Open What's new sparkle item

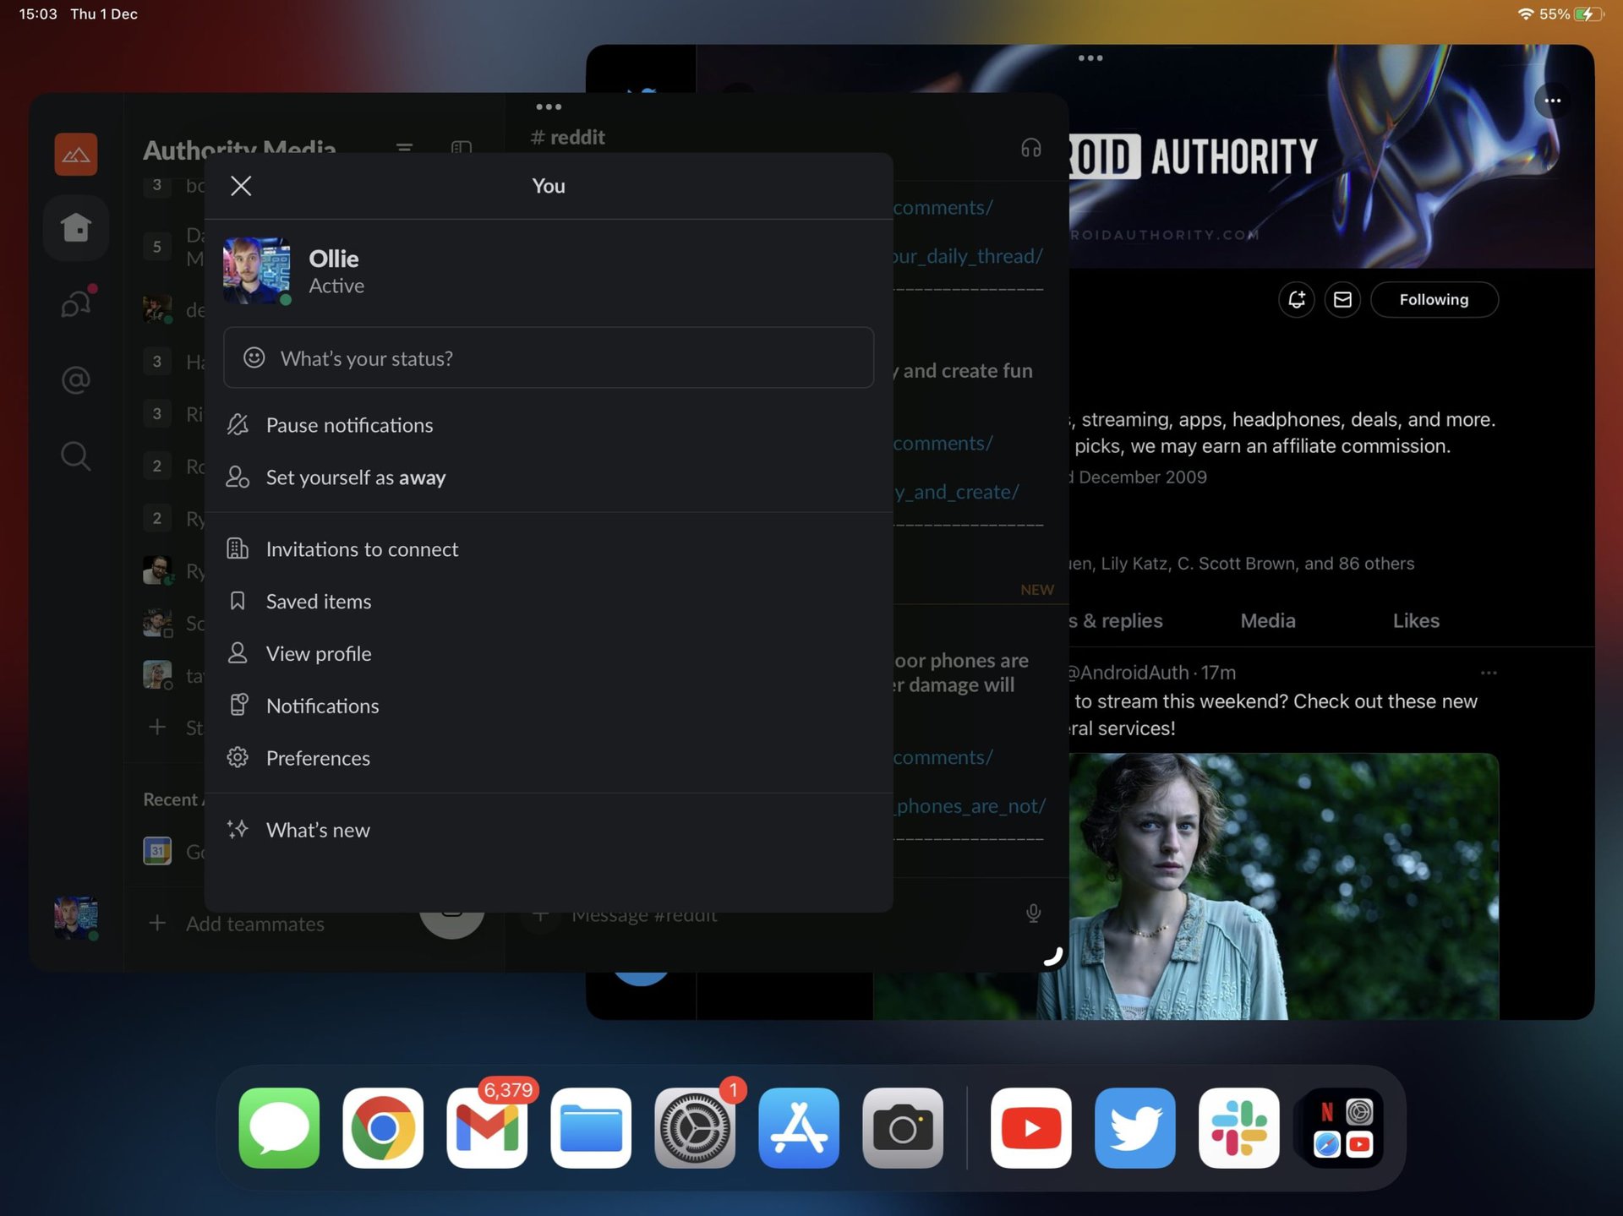318,830
